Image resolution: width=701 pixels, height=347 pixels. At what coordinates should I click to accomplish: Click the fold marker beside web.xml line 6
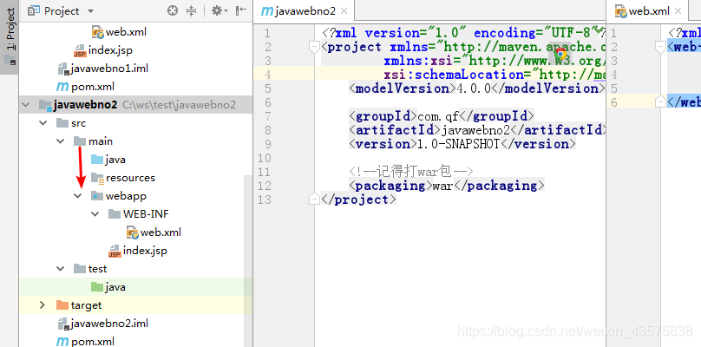661,102
